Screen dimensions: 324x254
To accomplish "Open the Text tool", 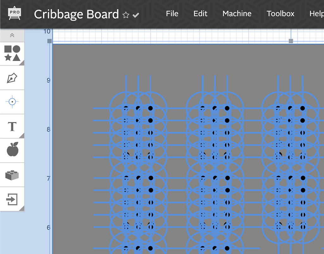I will [x=12, y=126].
